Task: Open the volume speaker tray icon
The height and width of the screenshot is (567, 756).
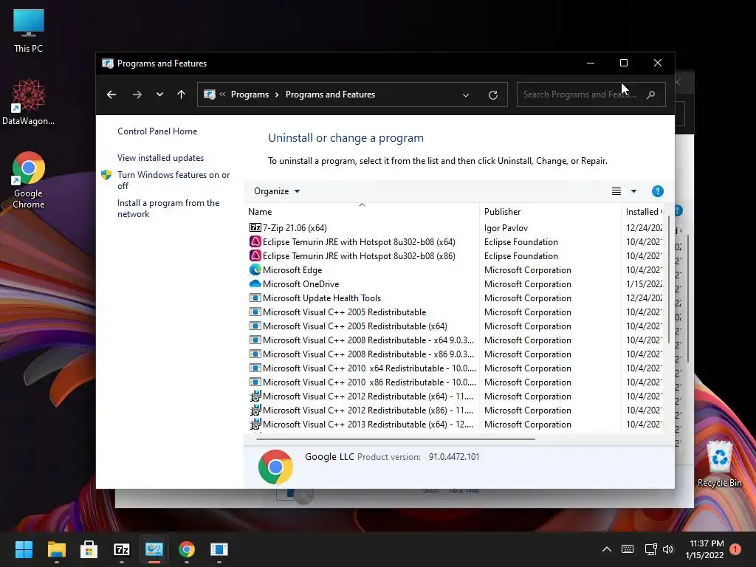Action: click(x=667, y=549)
